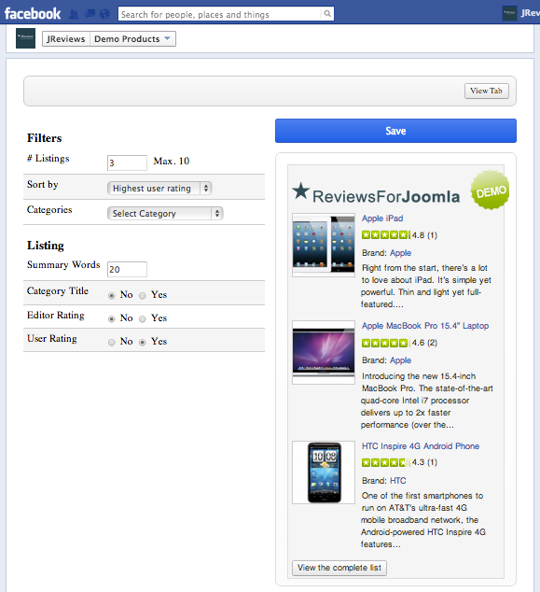Click the JReviews page thumbnail icon

pyautogui.click(x=25, y=38)
